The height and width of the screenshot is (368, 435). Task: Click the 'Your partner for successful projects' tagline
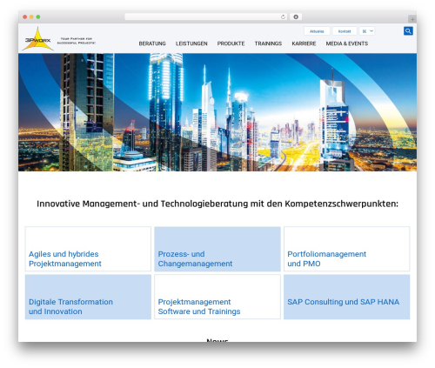pyautogui.click(x=77, y=41)
